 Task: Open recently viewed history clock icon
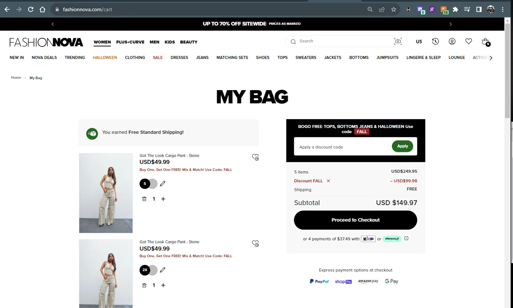coord(435,41)
